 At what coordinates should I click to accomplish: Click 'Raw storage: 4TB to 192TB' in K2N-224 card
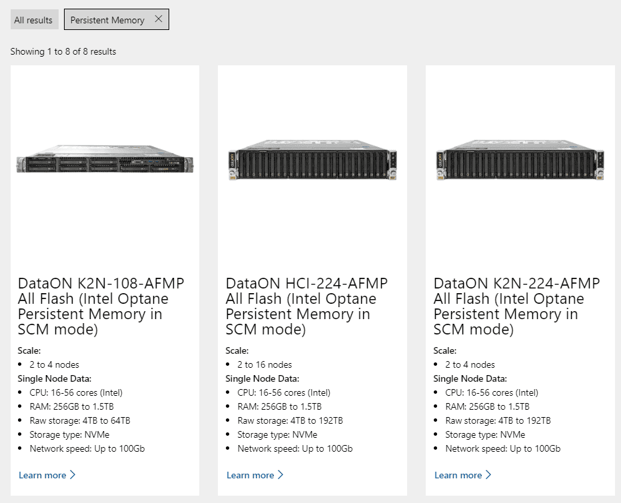(498, 420)
